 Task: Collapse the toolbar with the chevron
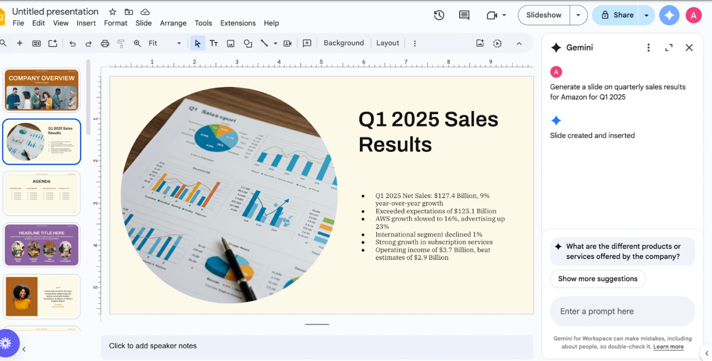(x=519, y=43)
